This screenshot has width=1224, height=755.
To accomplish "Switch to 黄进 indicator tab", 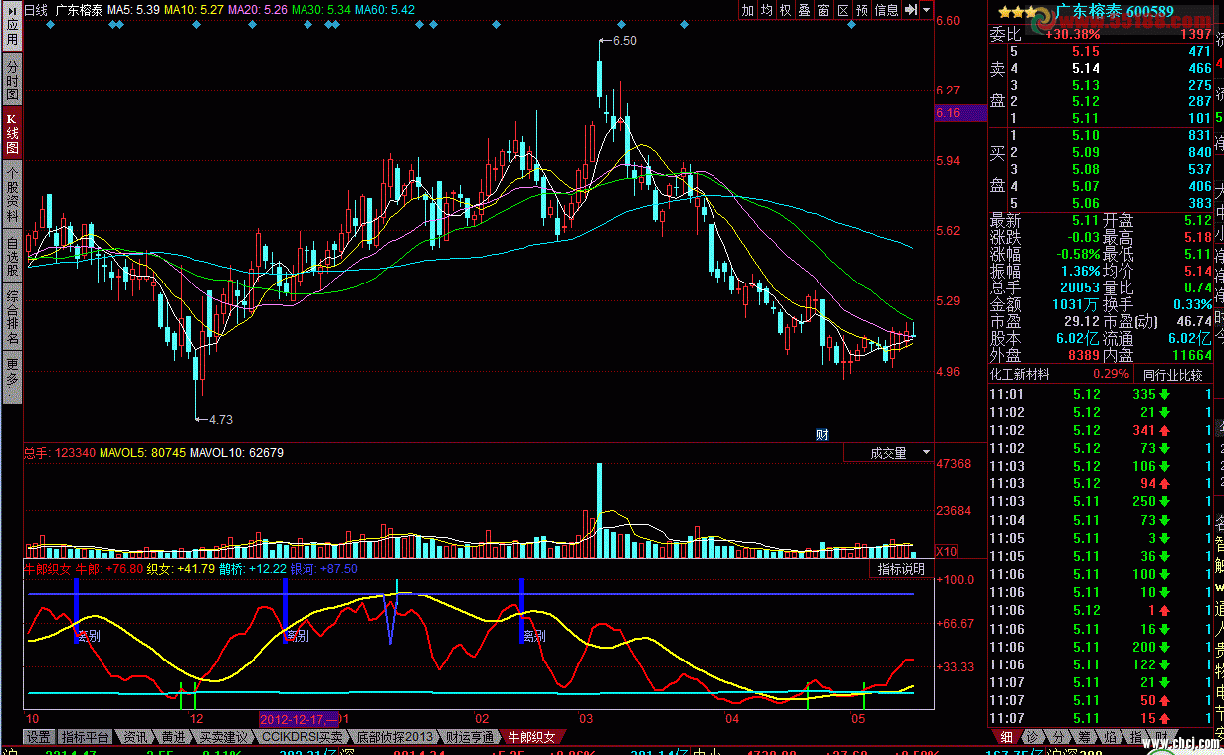I will 173,737.
